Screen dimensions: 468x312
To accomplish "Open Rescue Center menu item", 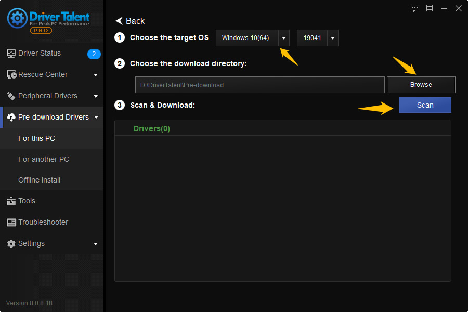I will pyautogui.click(x=51, y=75).
